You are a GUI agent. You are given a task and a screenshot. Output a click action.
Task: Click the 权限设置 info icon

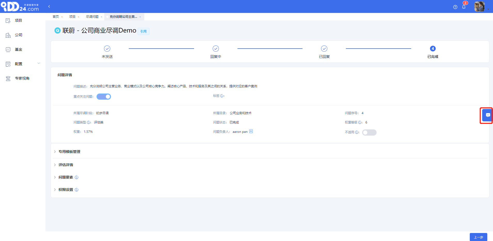click(x=76, y=190)
